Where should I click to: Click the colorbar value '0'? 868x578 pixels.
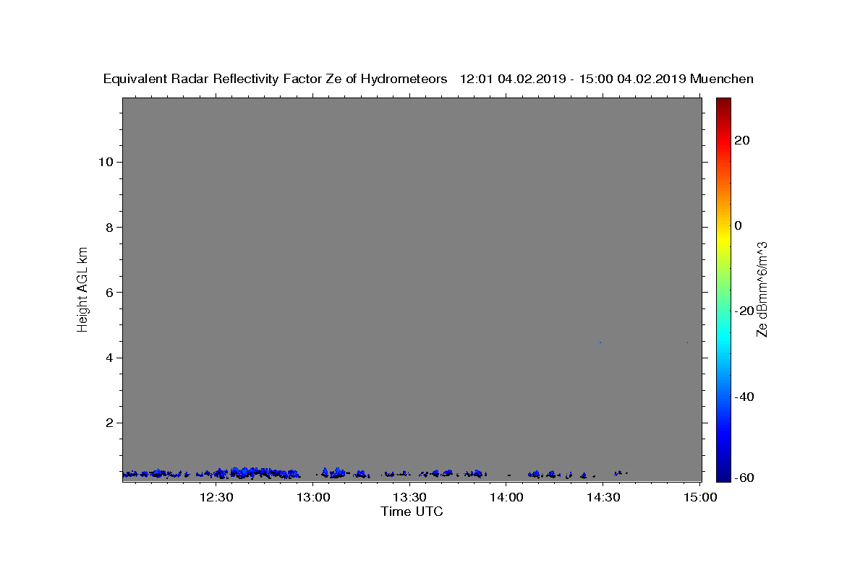(x=739, y=225)
